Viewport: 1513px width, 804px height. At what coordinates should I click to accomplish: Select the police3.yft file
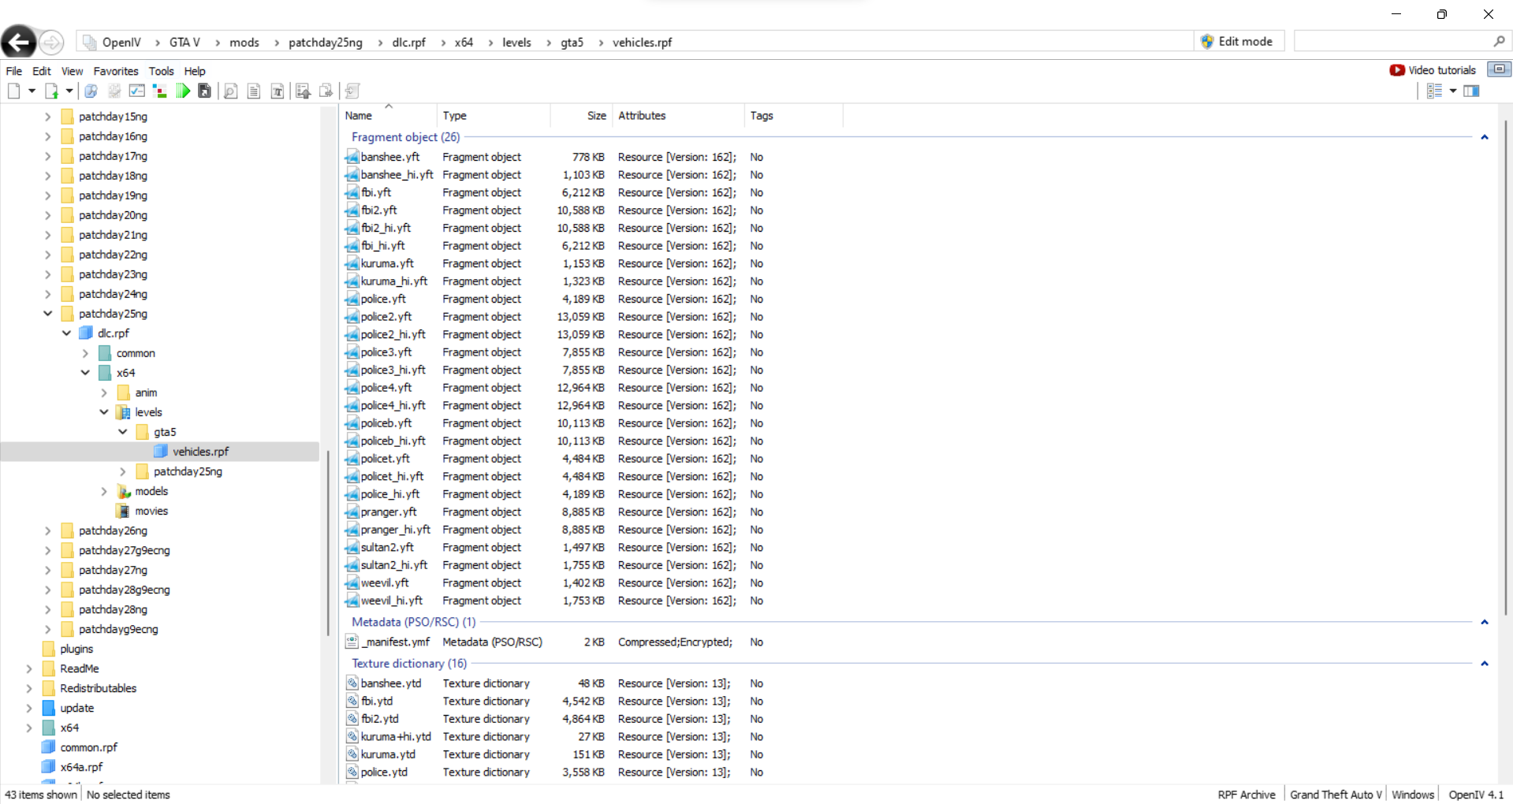(x=386, y=352)
